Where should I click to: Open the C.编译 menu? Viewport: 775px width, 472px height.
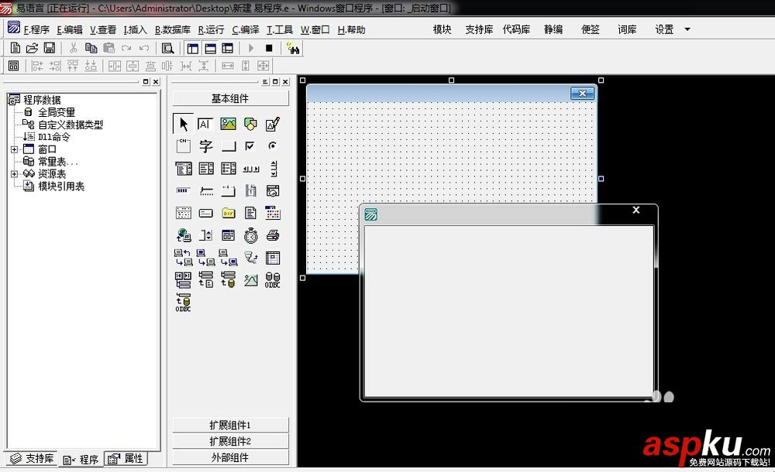(246, 29)
